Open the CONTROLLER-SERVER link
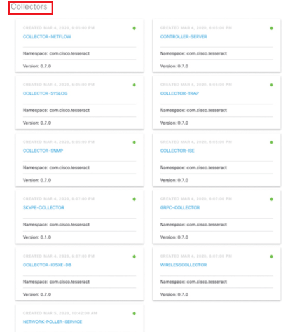 tap(183, 36)
